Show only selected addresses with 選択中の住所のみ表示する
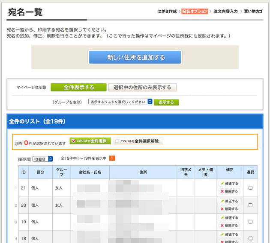This screenshot has width=270, height=243. [142, 87]
